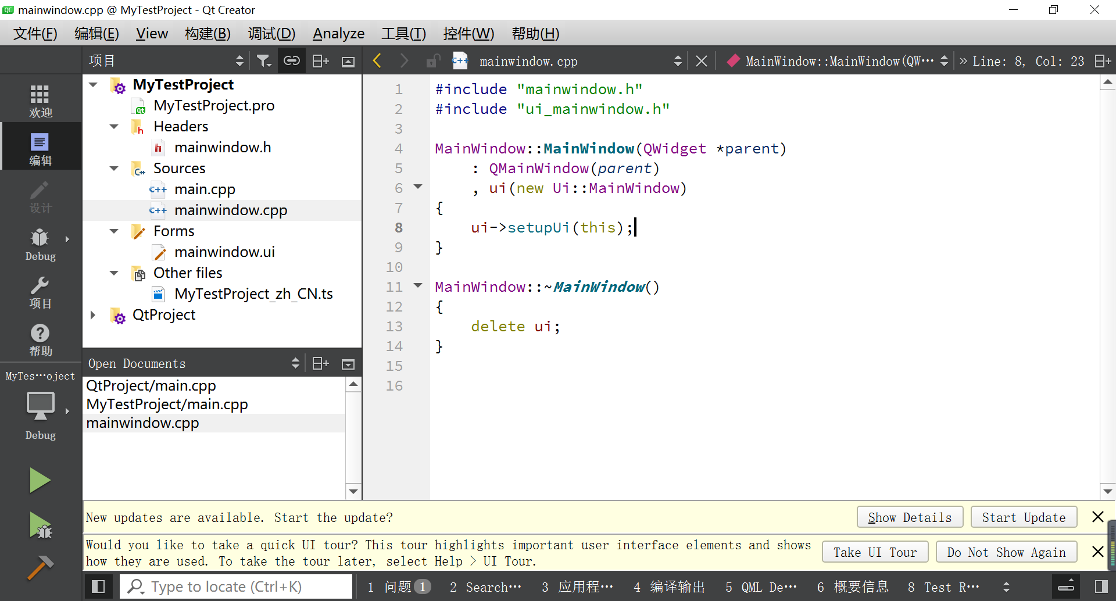Open MyTestProject.pro in the tree
Image resolution: width=1116 pixels, height=601 pixels.
214,106
